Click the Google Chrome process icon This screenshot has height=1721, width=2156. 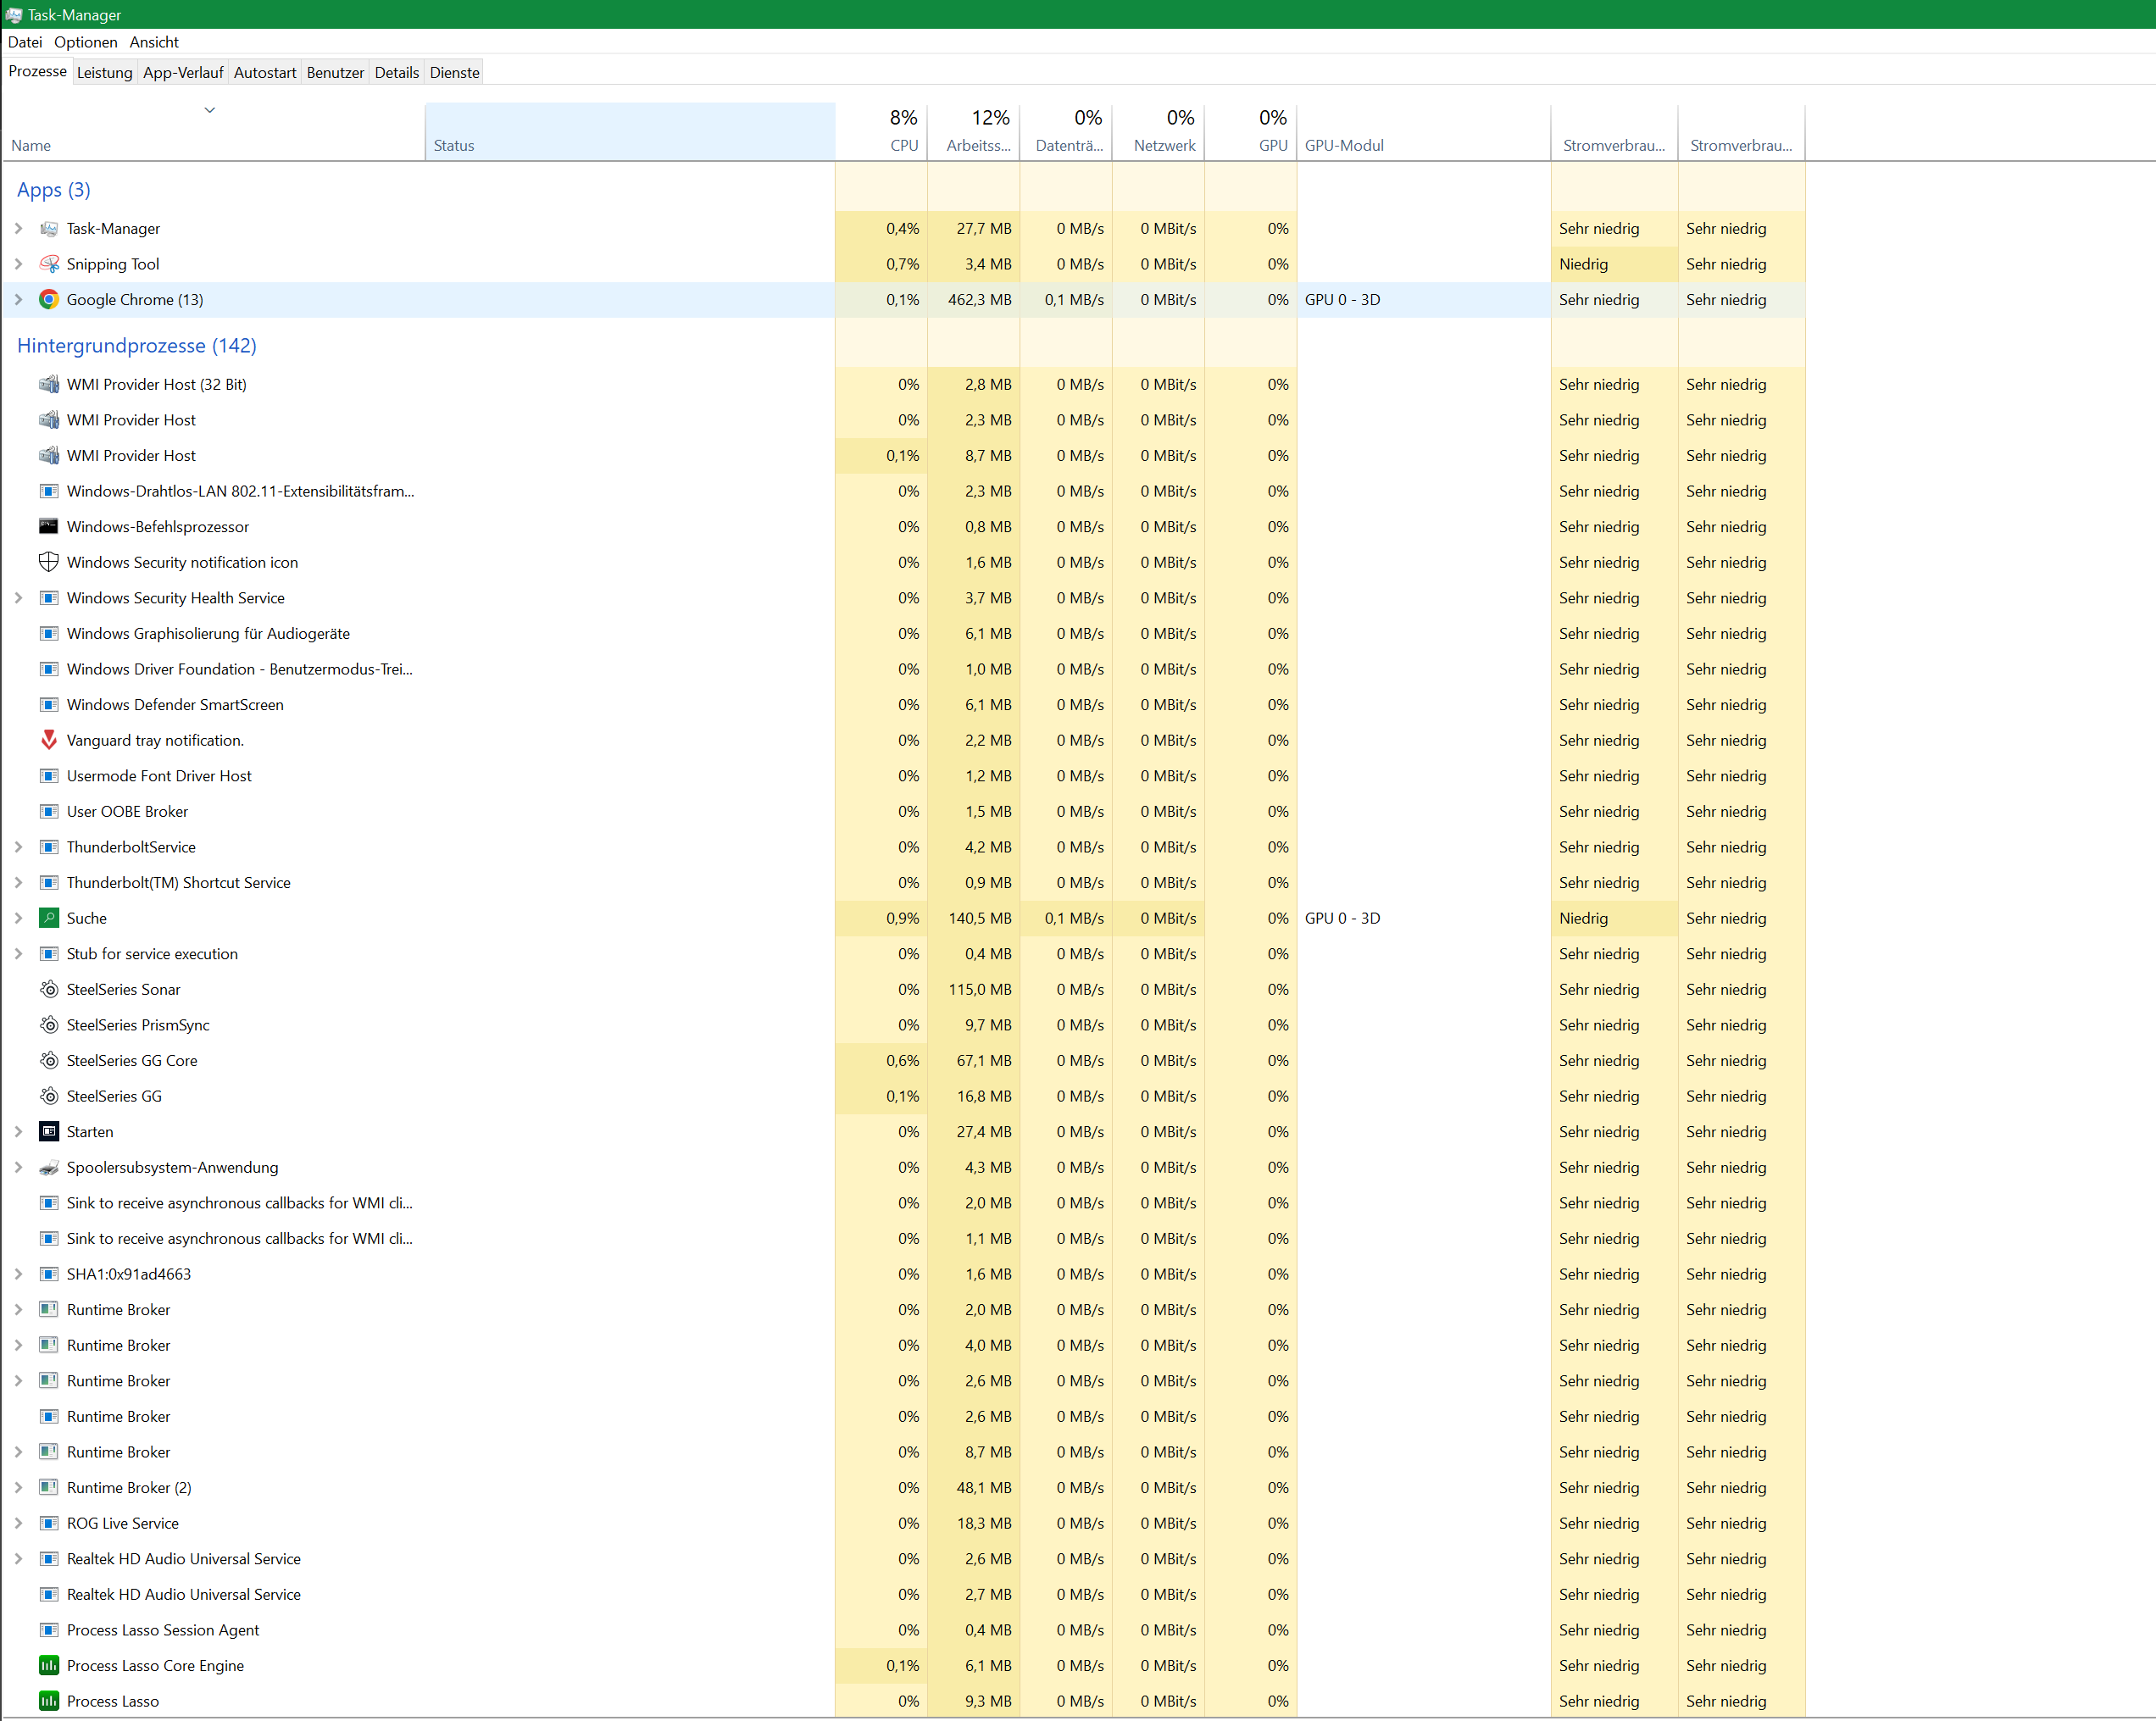pyautogui.click(x=48, y=300)
